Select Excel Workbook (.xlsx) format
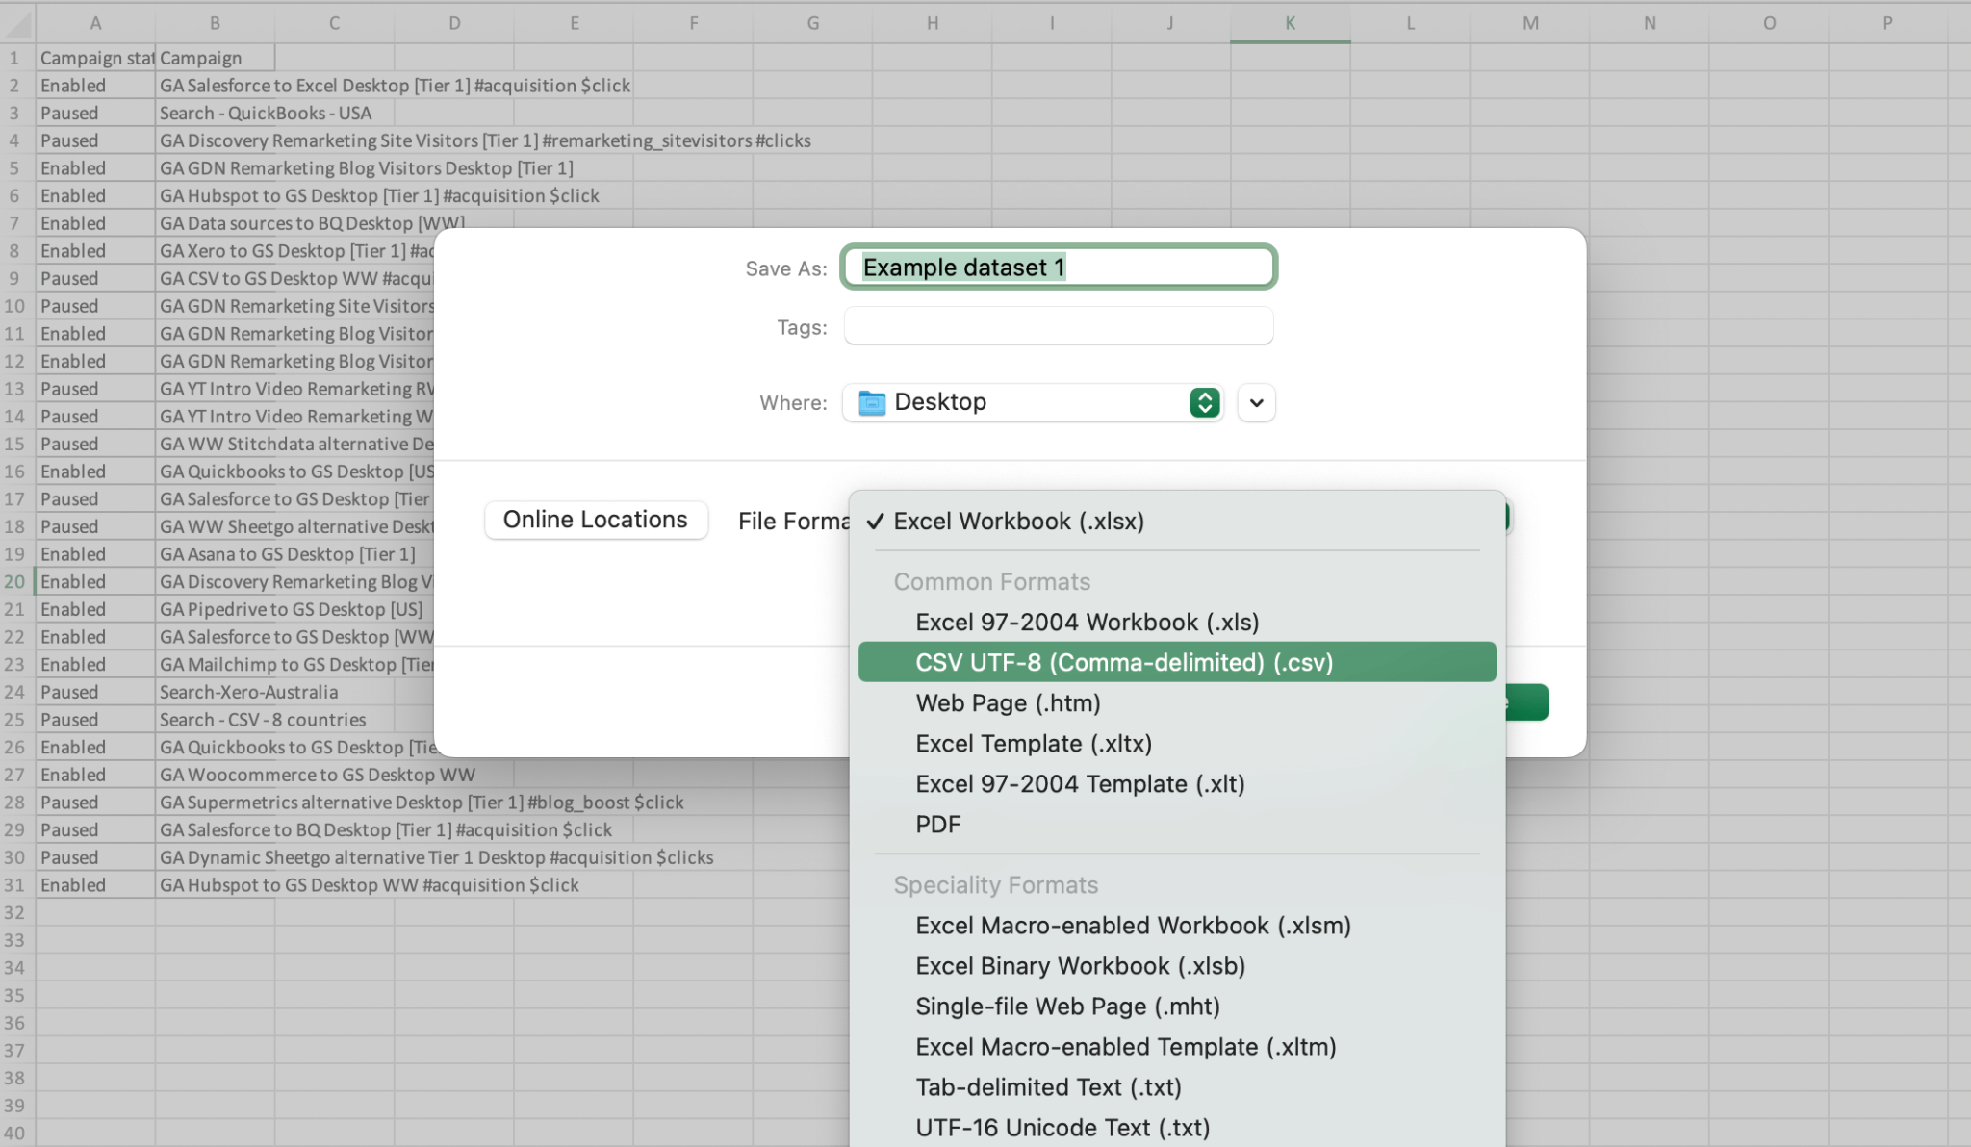This screenshot has width=1971, height=1147. 1177,522
